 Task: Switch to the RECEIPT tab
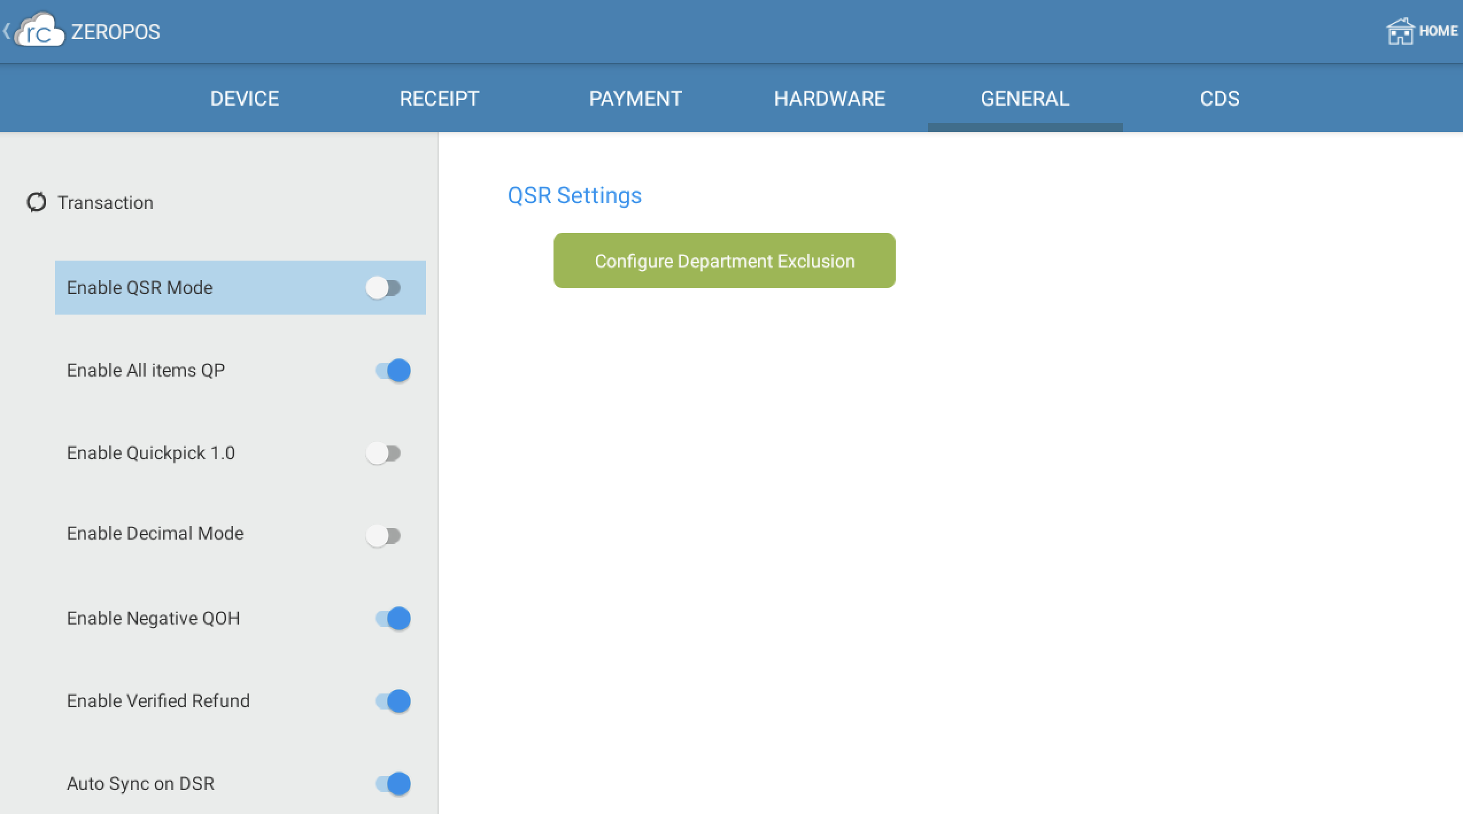point(439,98)
